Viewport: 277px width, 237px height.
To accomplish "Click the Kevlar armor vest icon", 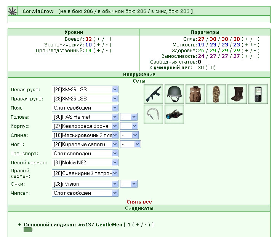I will 195,94.
